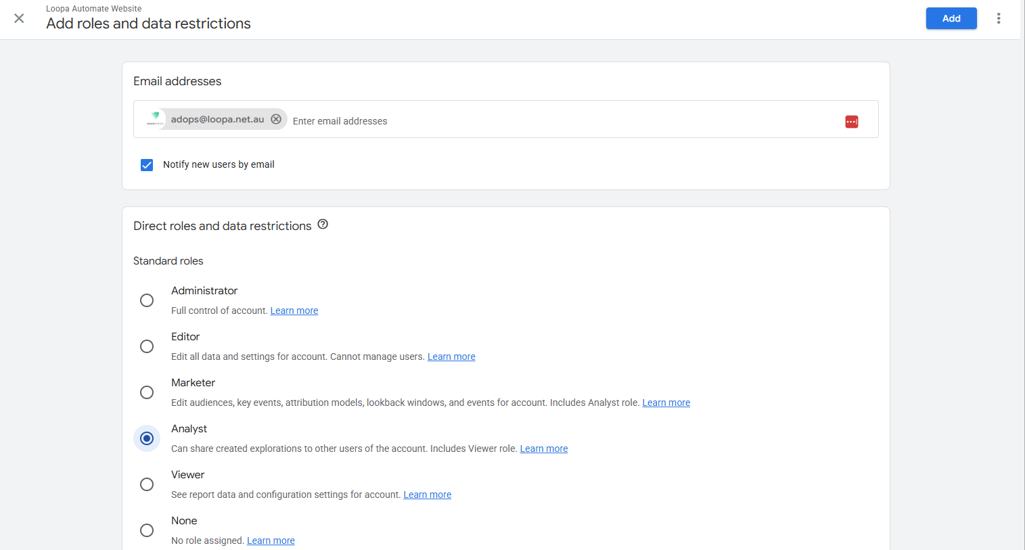
Task: Open Learn more link for Editor
Action: [451, 357]
